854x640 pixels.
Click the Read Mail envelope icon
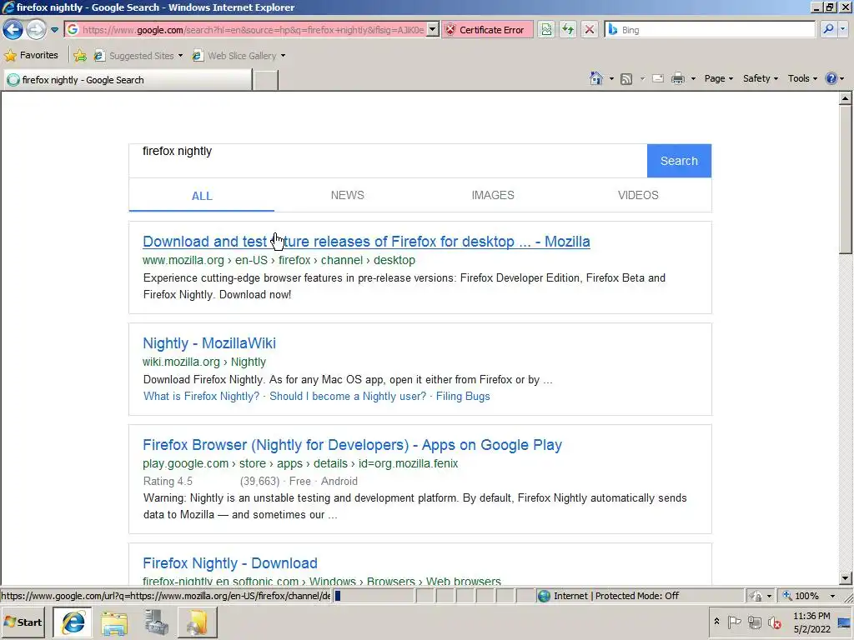658,78
